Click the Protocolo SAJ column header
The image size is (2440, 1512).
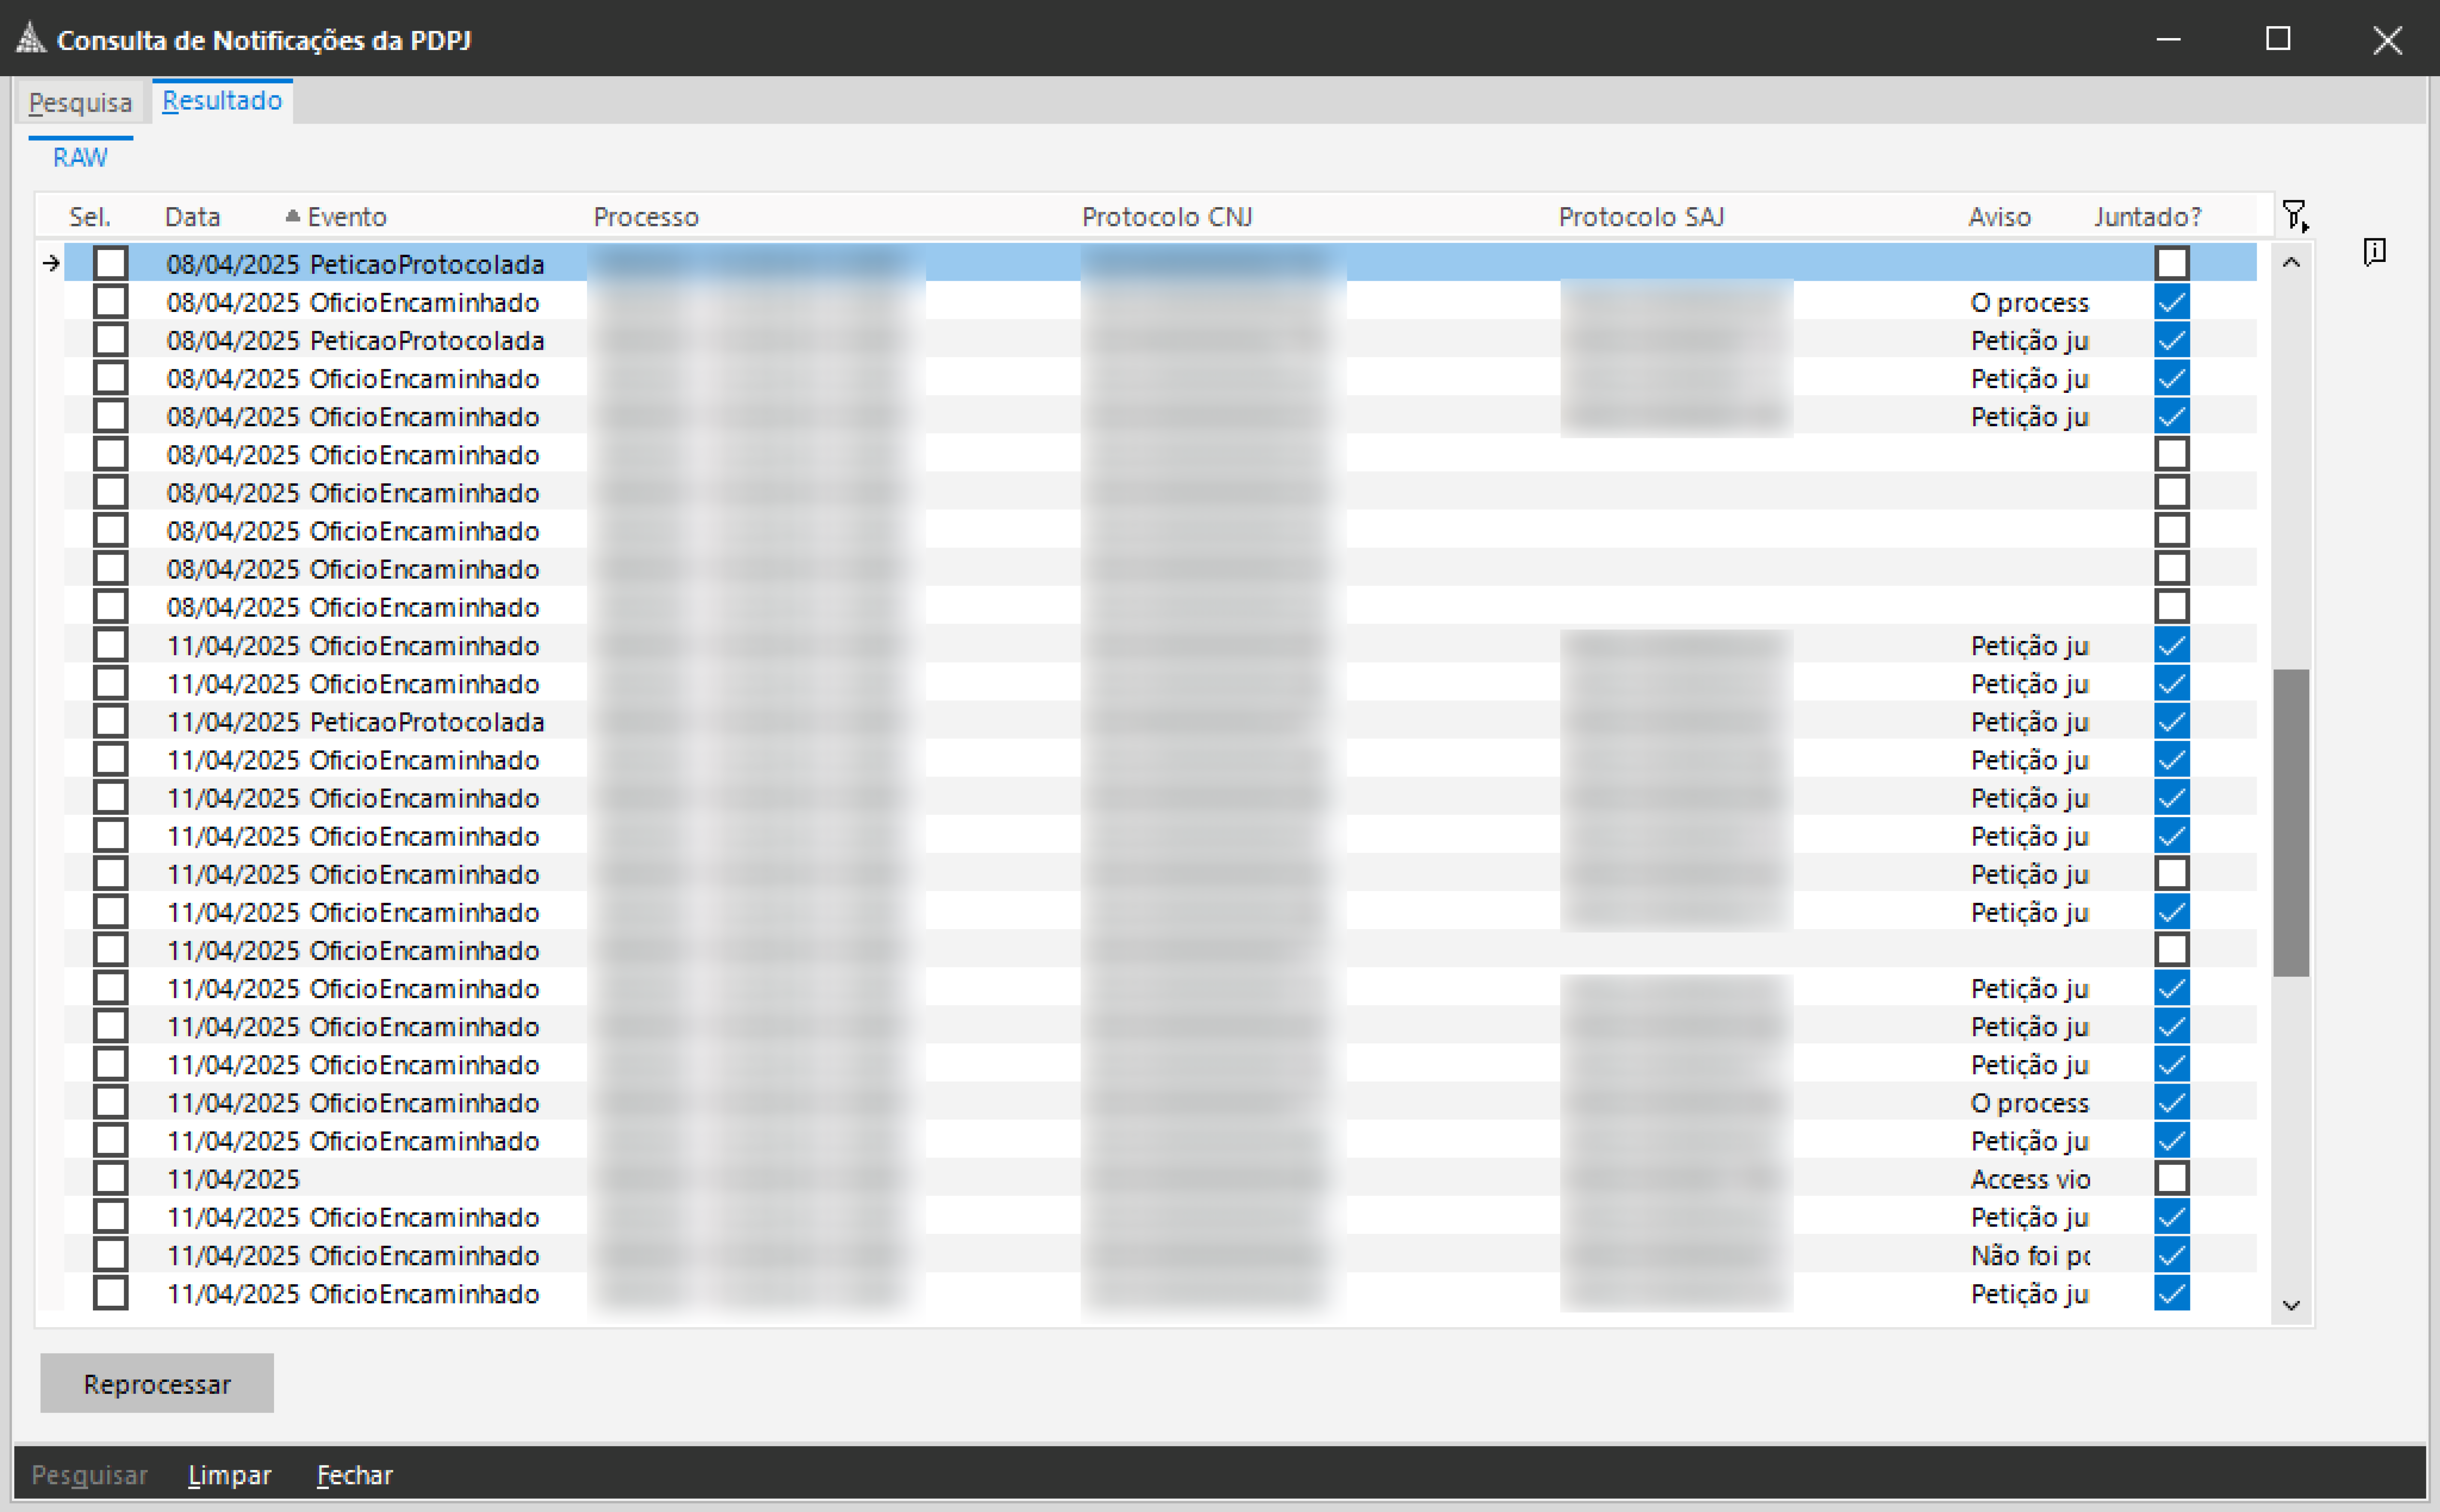pos(1642,216)
